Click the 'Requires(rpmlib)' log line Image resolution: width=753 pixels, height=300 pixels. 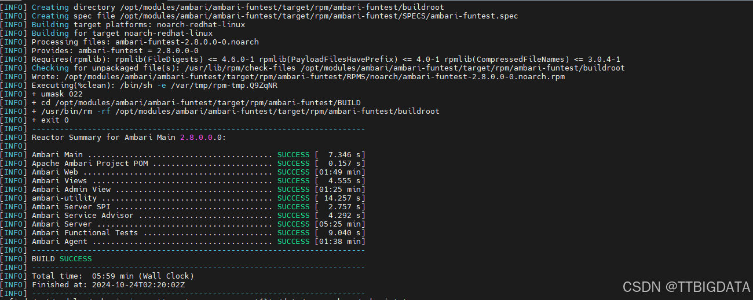tap(310, 60)
